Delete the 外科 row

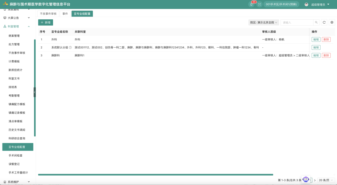coord(326,40)
